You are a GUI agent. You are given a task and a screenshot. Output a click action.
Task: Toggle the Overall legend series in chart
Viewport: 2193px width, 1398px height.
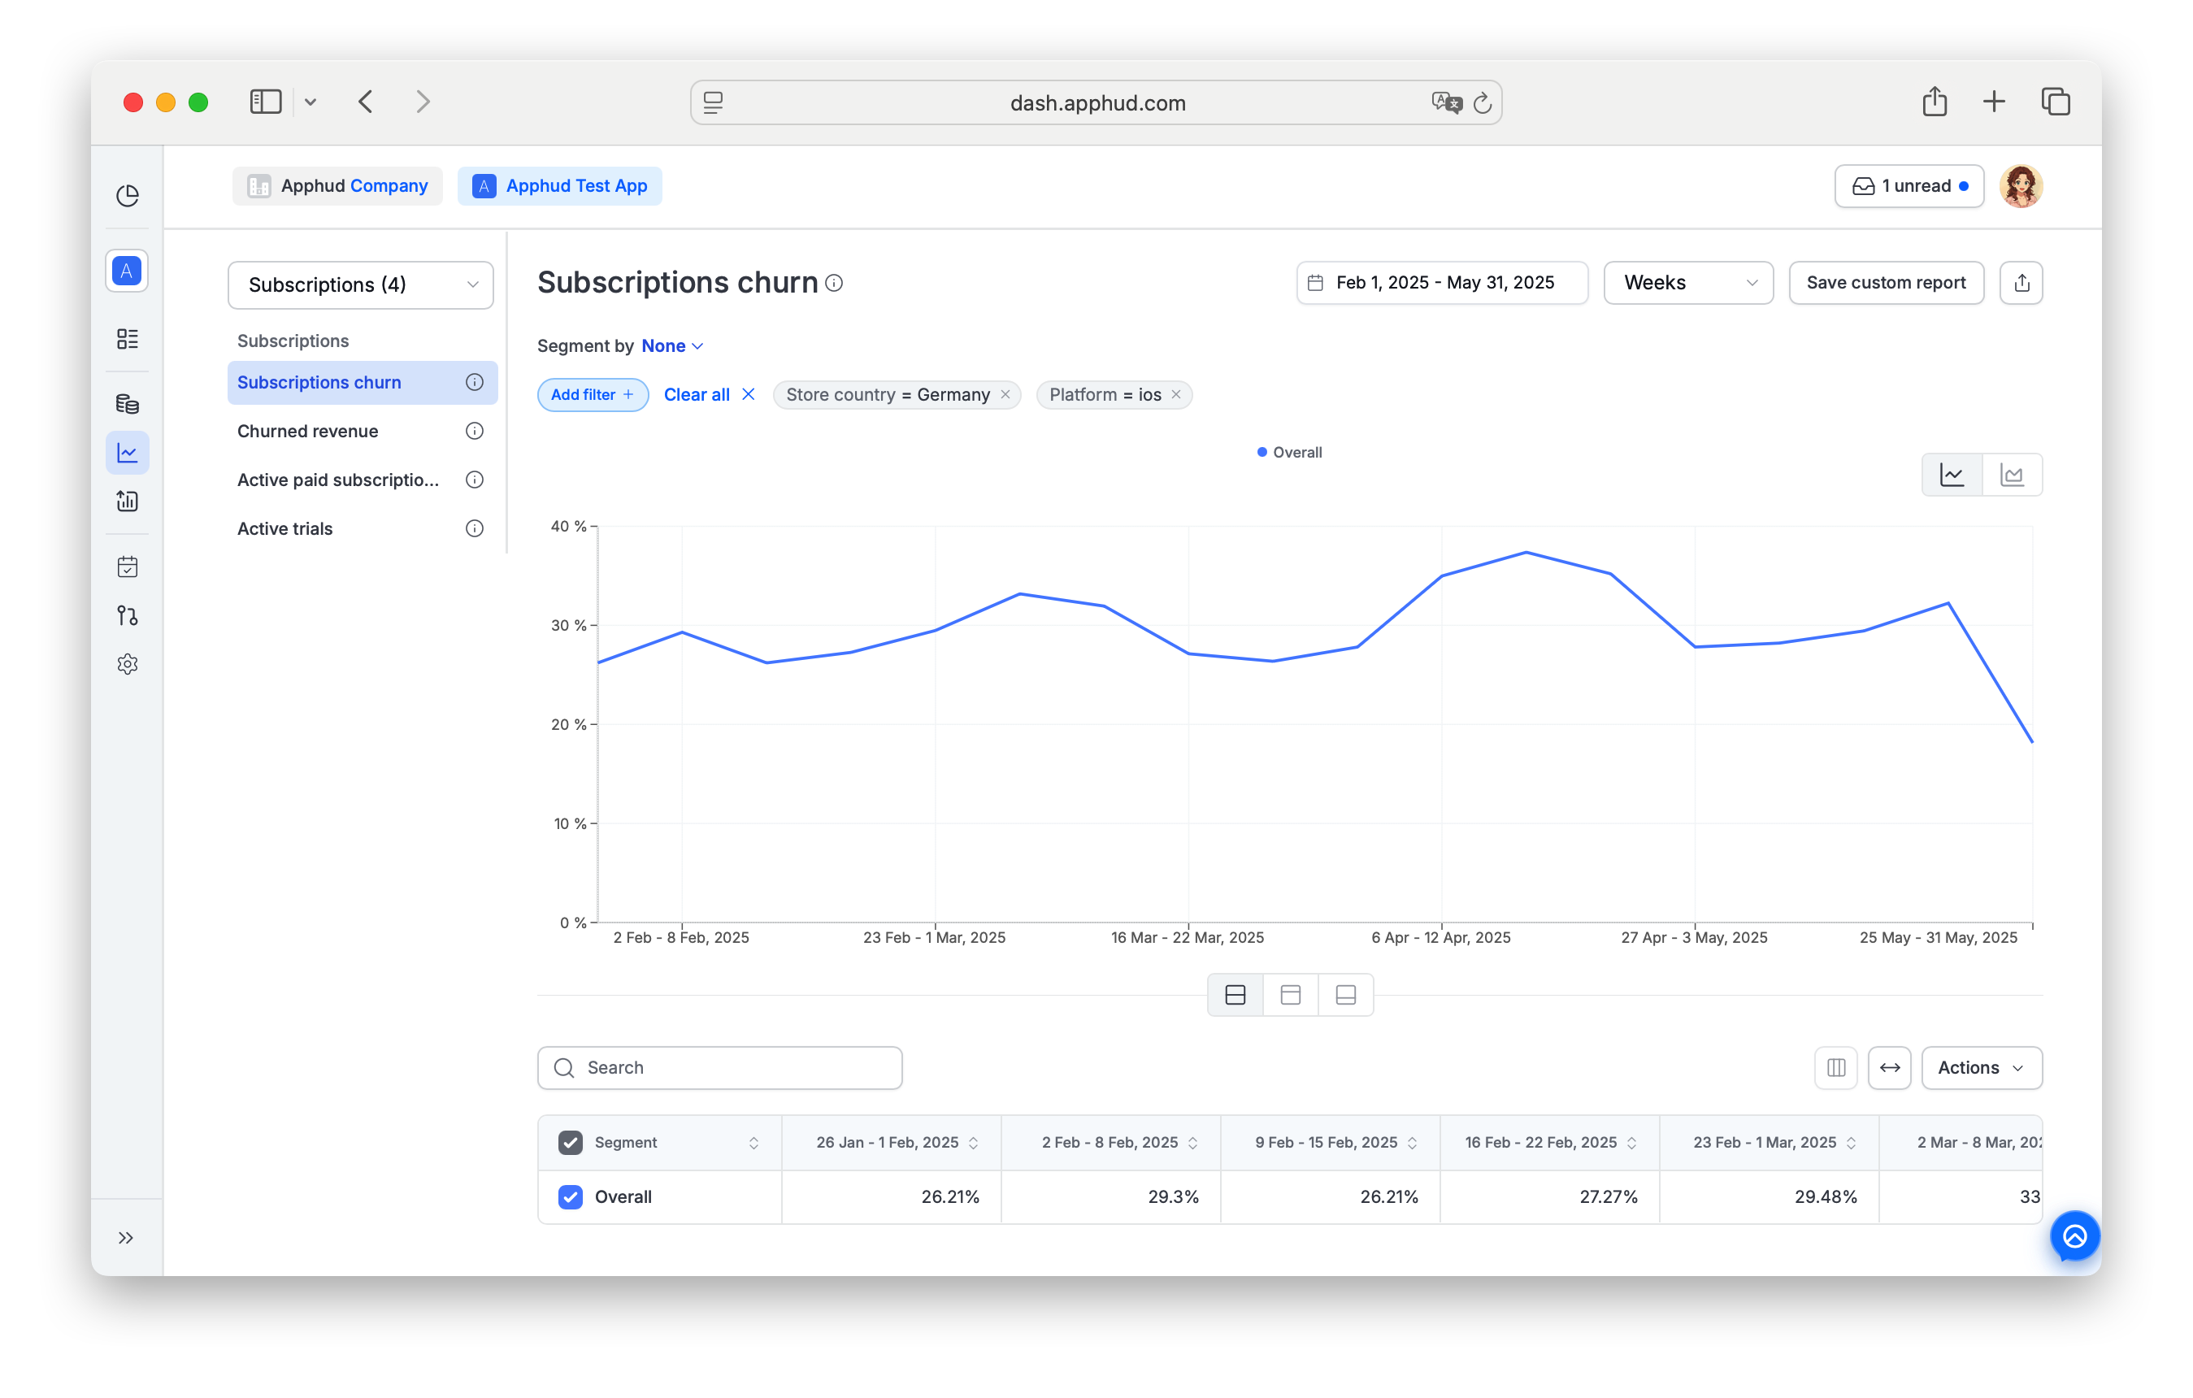point(1290,453)
